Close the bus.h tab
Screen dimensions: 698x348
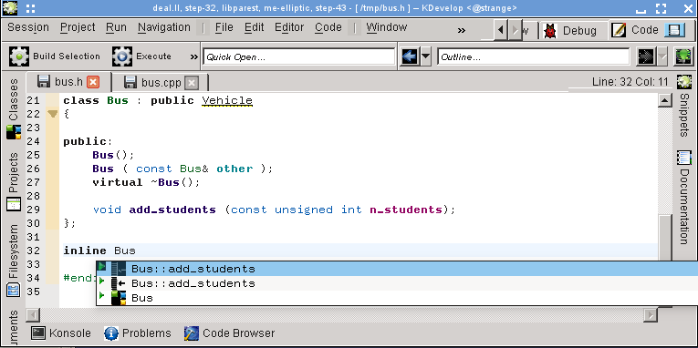pyautogui.click(x=93, y=82)
